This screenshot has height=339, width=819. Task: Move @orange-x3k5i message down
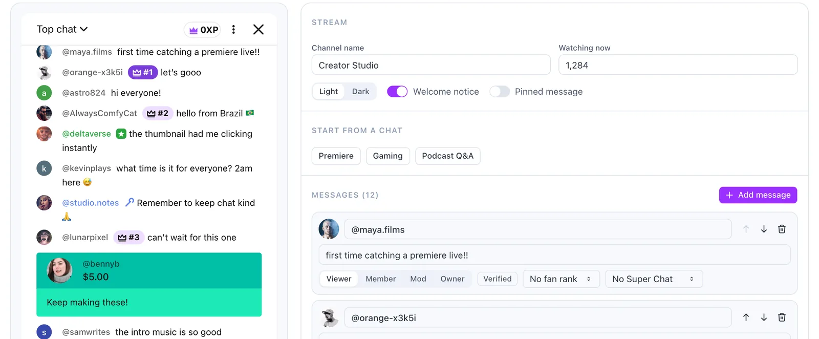click(x=764, y=317)
